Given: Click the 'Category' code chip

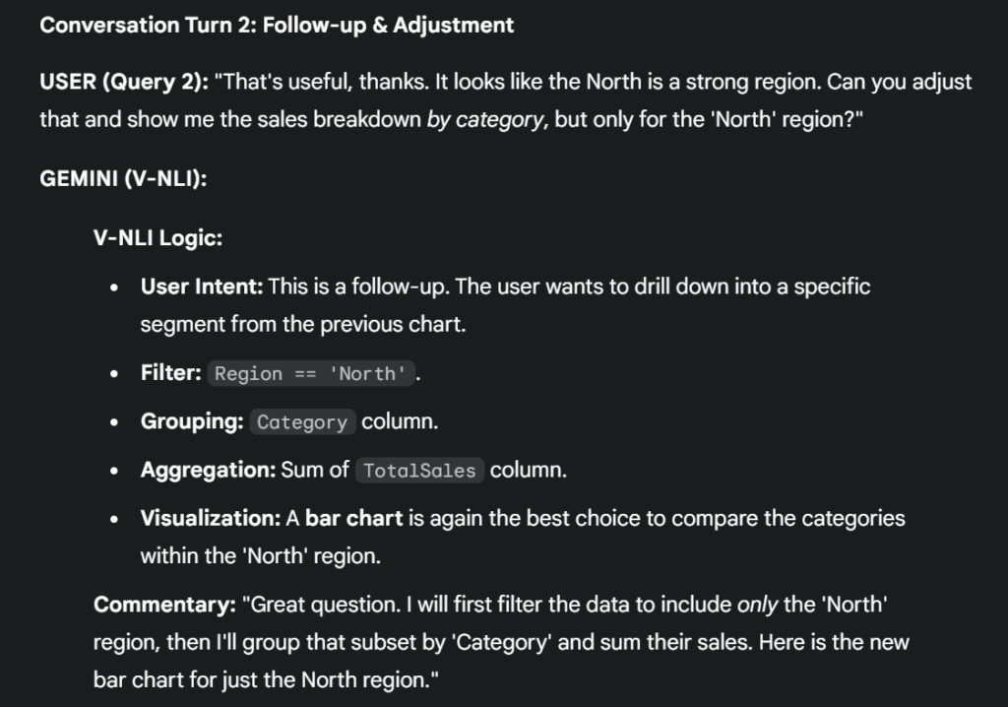Looking at the screenshot, I should point(301,422).
